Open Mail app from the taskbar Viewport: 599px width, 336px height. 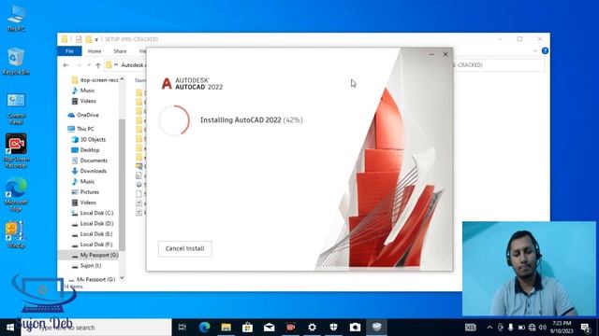point(270,328)
